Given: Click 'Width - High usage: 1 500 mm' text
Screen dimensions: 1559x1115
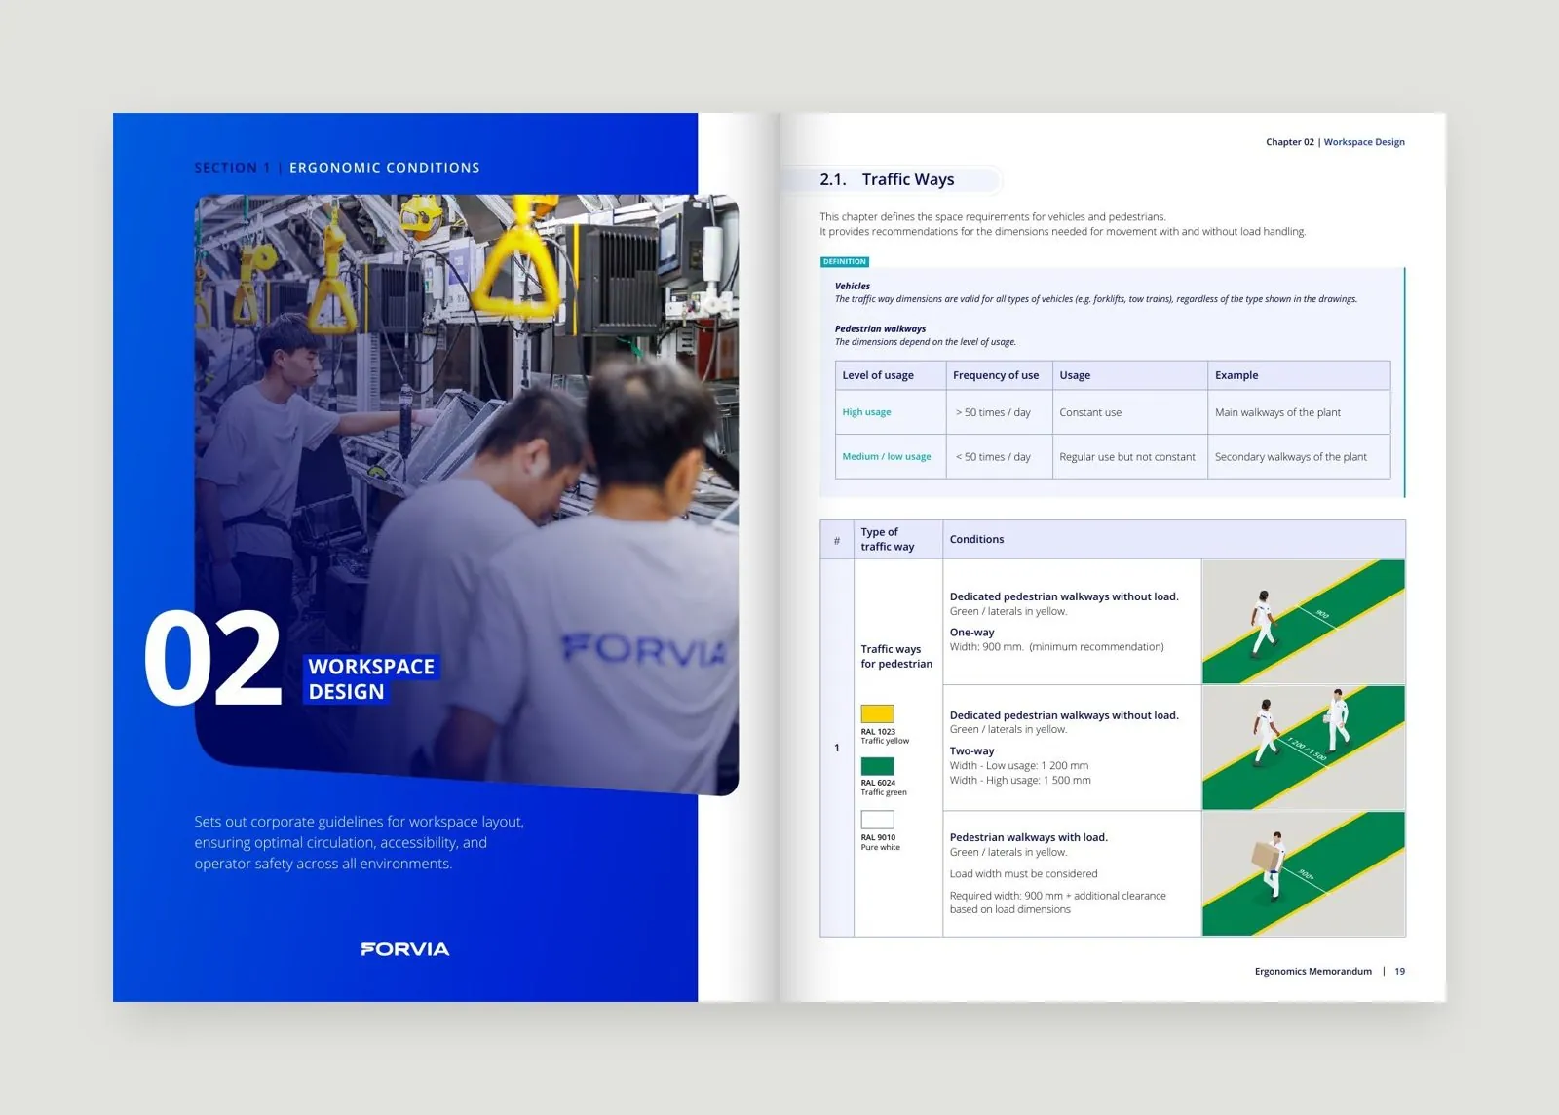Looking at the screenshot, I should tap(1020, 780).
